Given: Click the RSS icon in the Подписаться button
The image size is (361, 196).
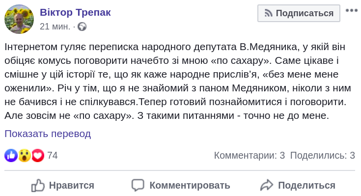Looking at the screenshot, I should coord(268,13).
